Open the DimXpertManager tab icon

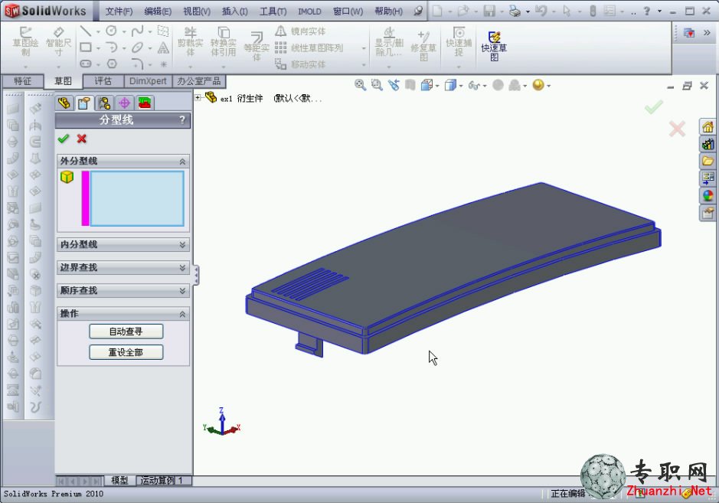tap(124, 103)
